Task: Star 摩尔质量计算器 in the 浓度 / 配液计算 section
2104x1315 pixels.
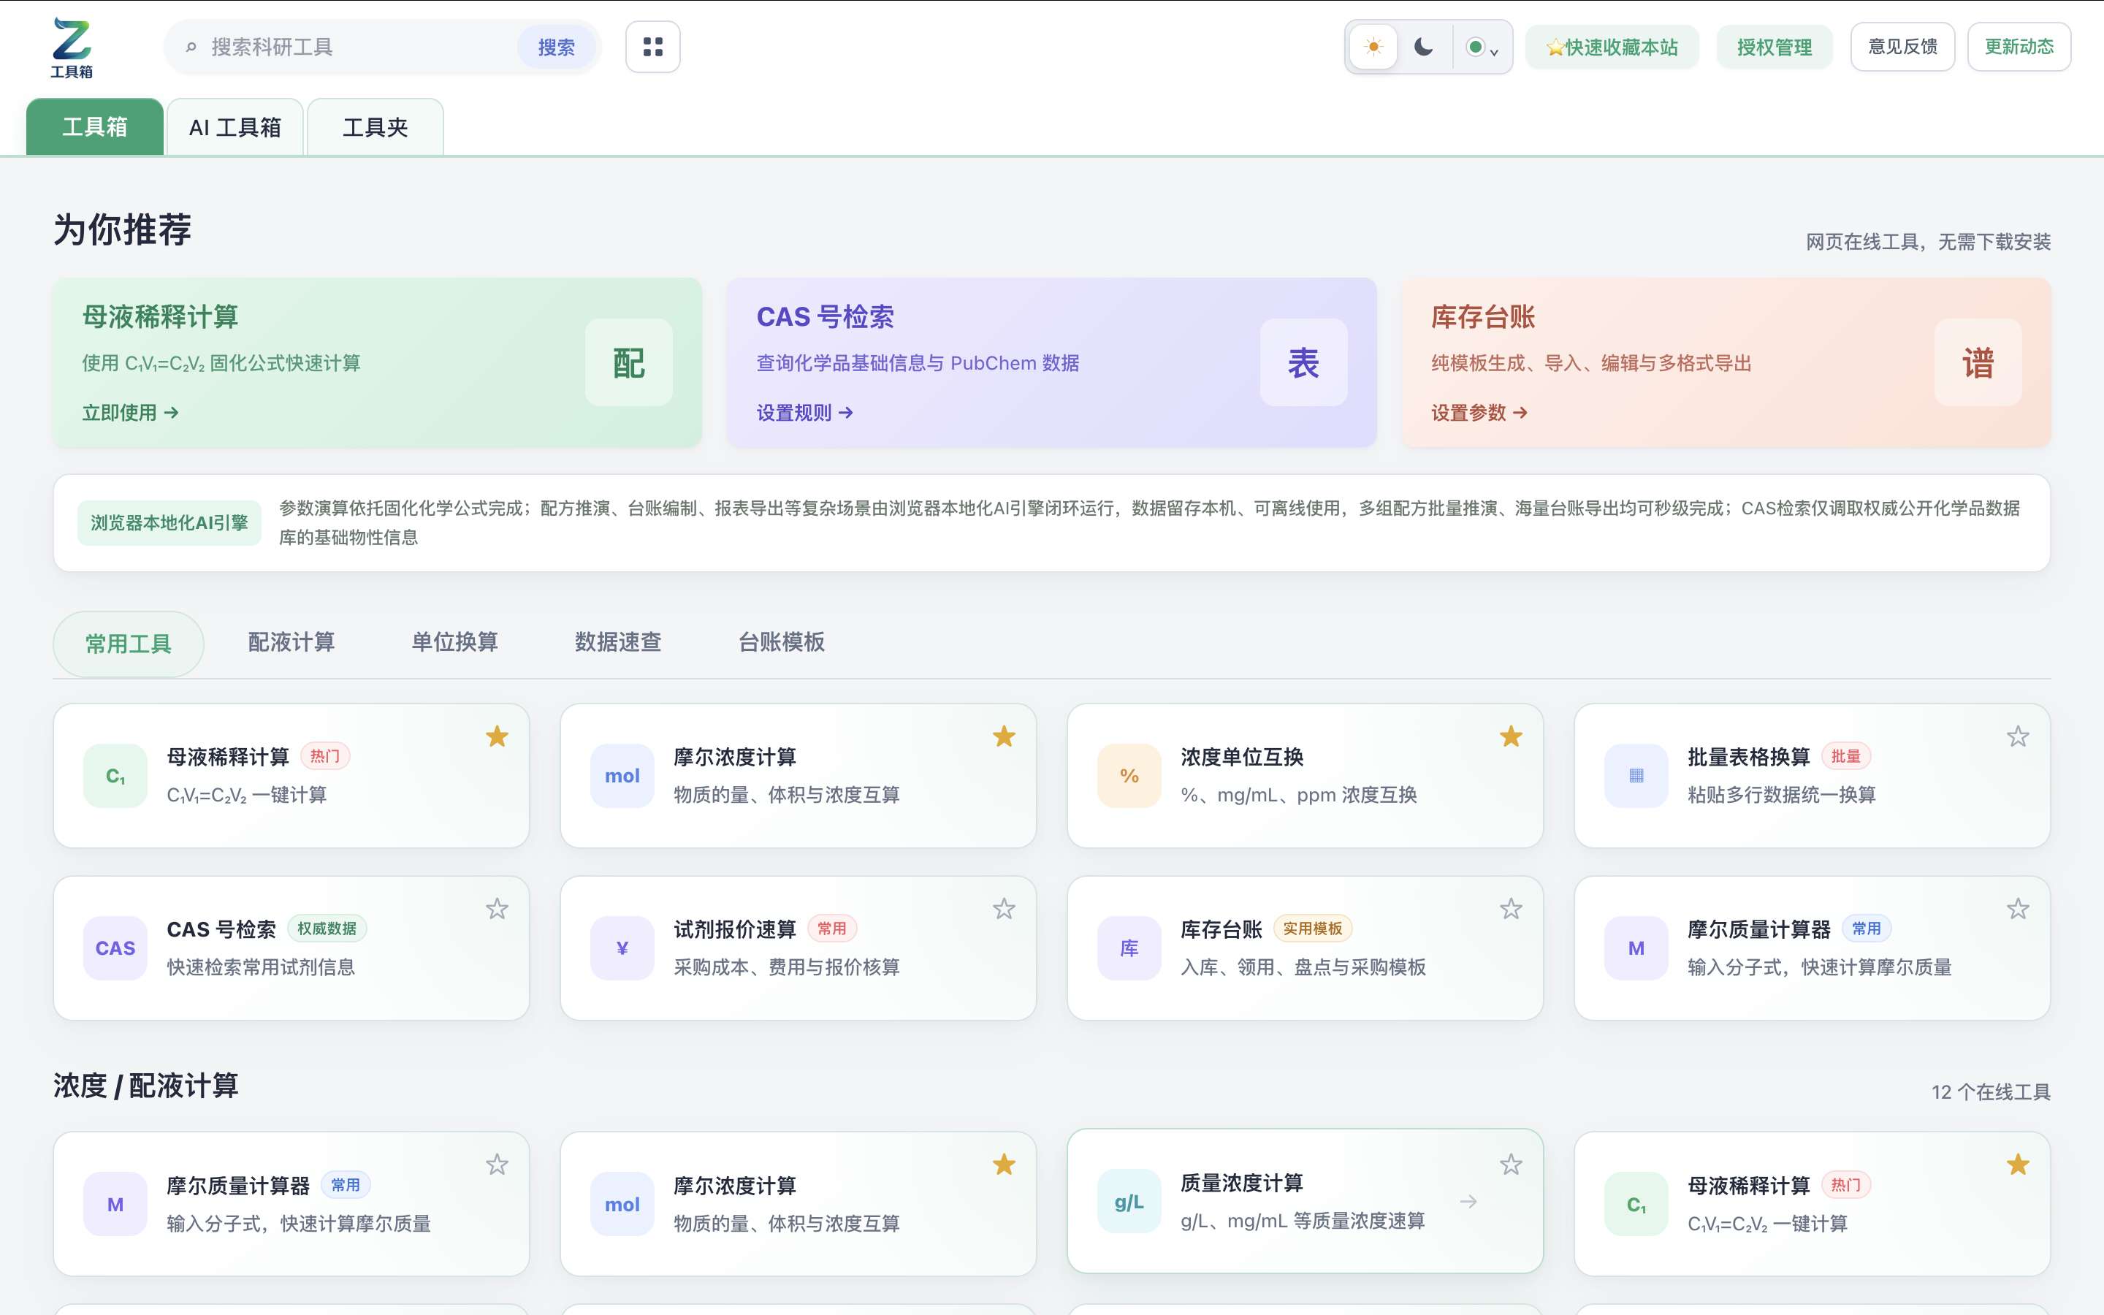Action: pos(498,1165)
